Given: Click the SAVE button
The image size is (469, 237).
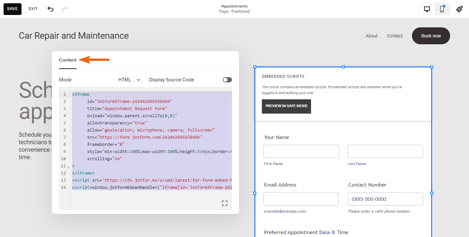Looking at the screenshot, I should (x=12, y=9).
